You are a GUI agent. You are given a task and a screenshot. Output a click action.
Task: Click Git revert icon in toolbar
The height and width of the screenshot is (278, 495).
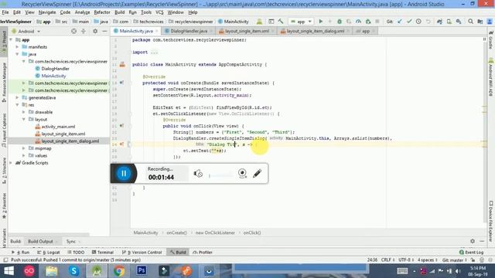coord(428,22)
